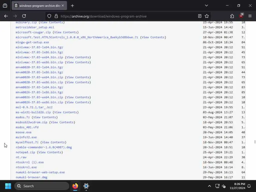Image resolution: width=256 pixels, height=192 pixels.
Task: Open mnvm0026-37.03-lx86.bin.tgz link
Action: point(39,92)
